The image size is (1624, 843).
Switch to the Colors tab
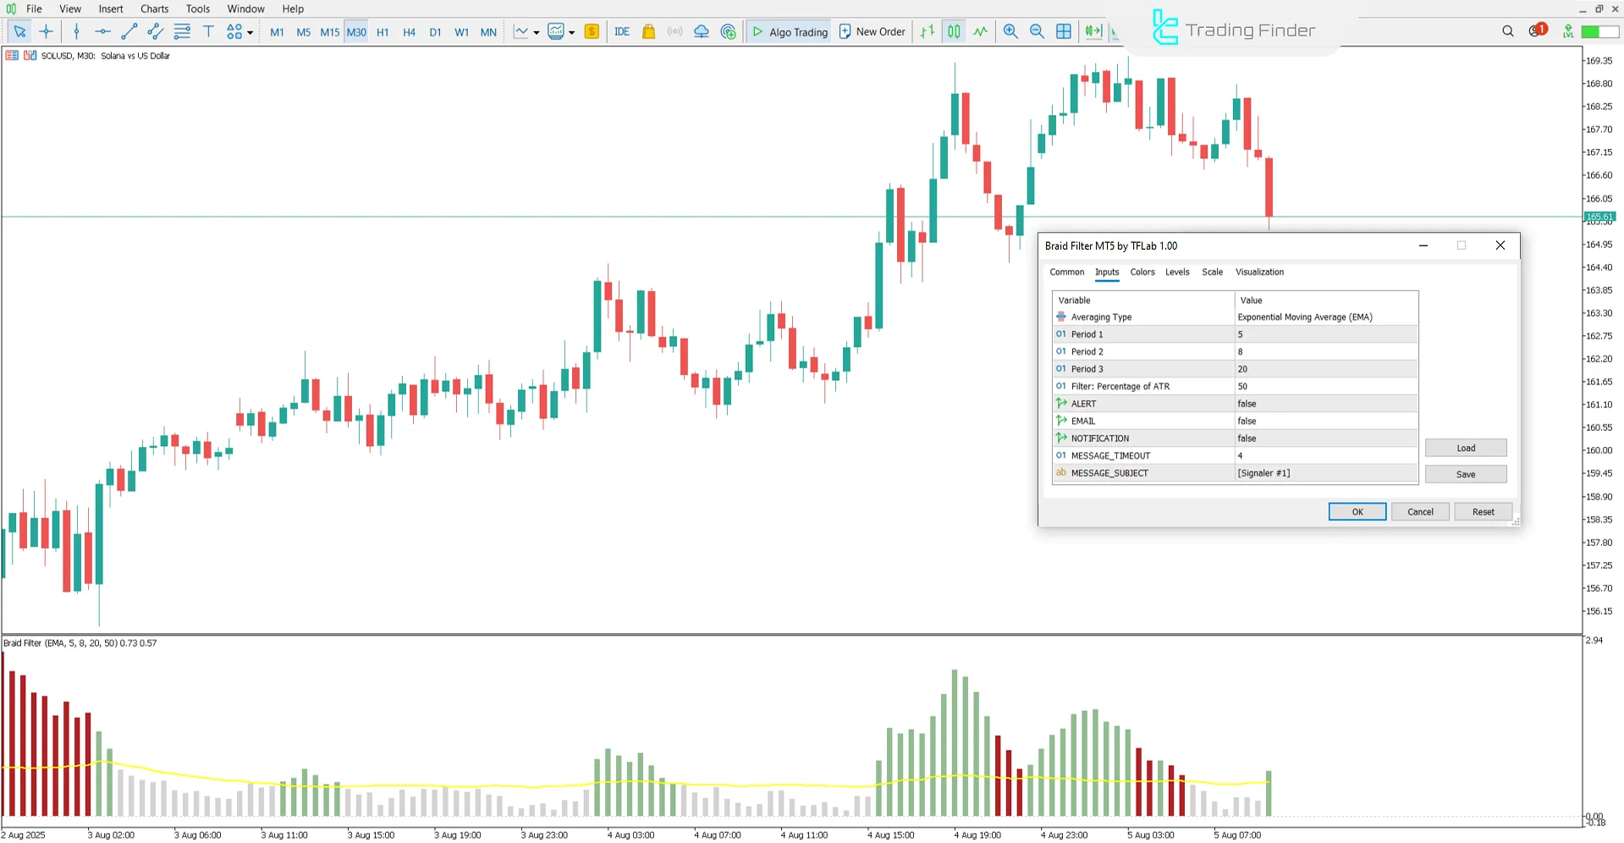click(x=1142, y=272)
